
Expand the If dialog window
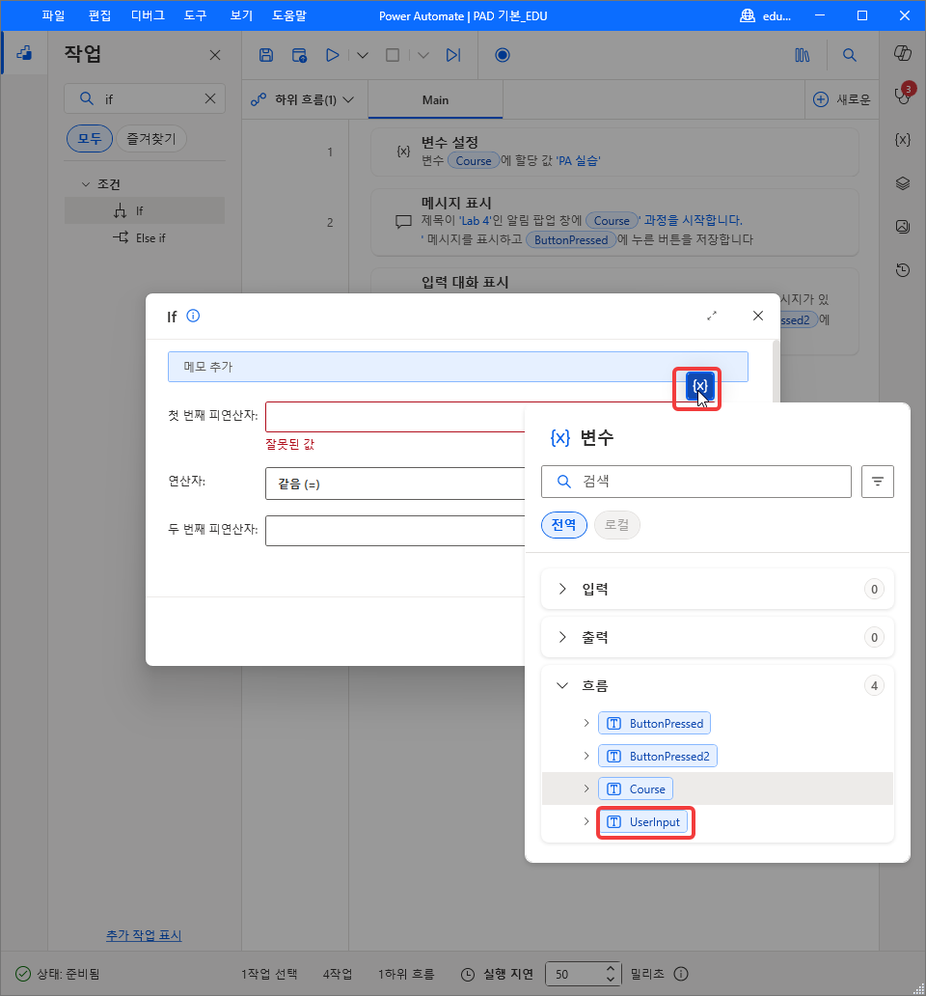712,316
